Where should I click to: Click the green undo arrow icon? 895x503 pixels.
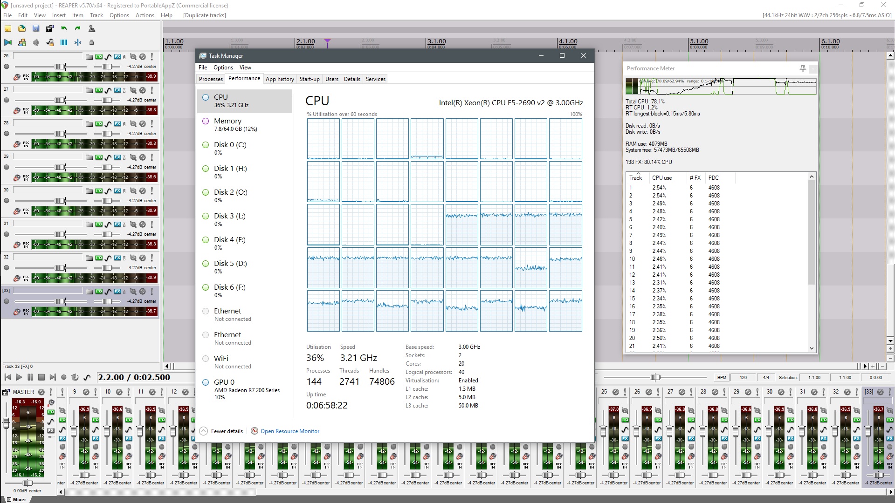click(64, 28)
